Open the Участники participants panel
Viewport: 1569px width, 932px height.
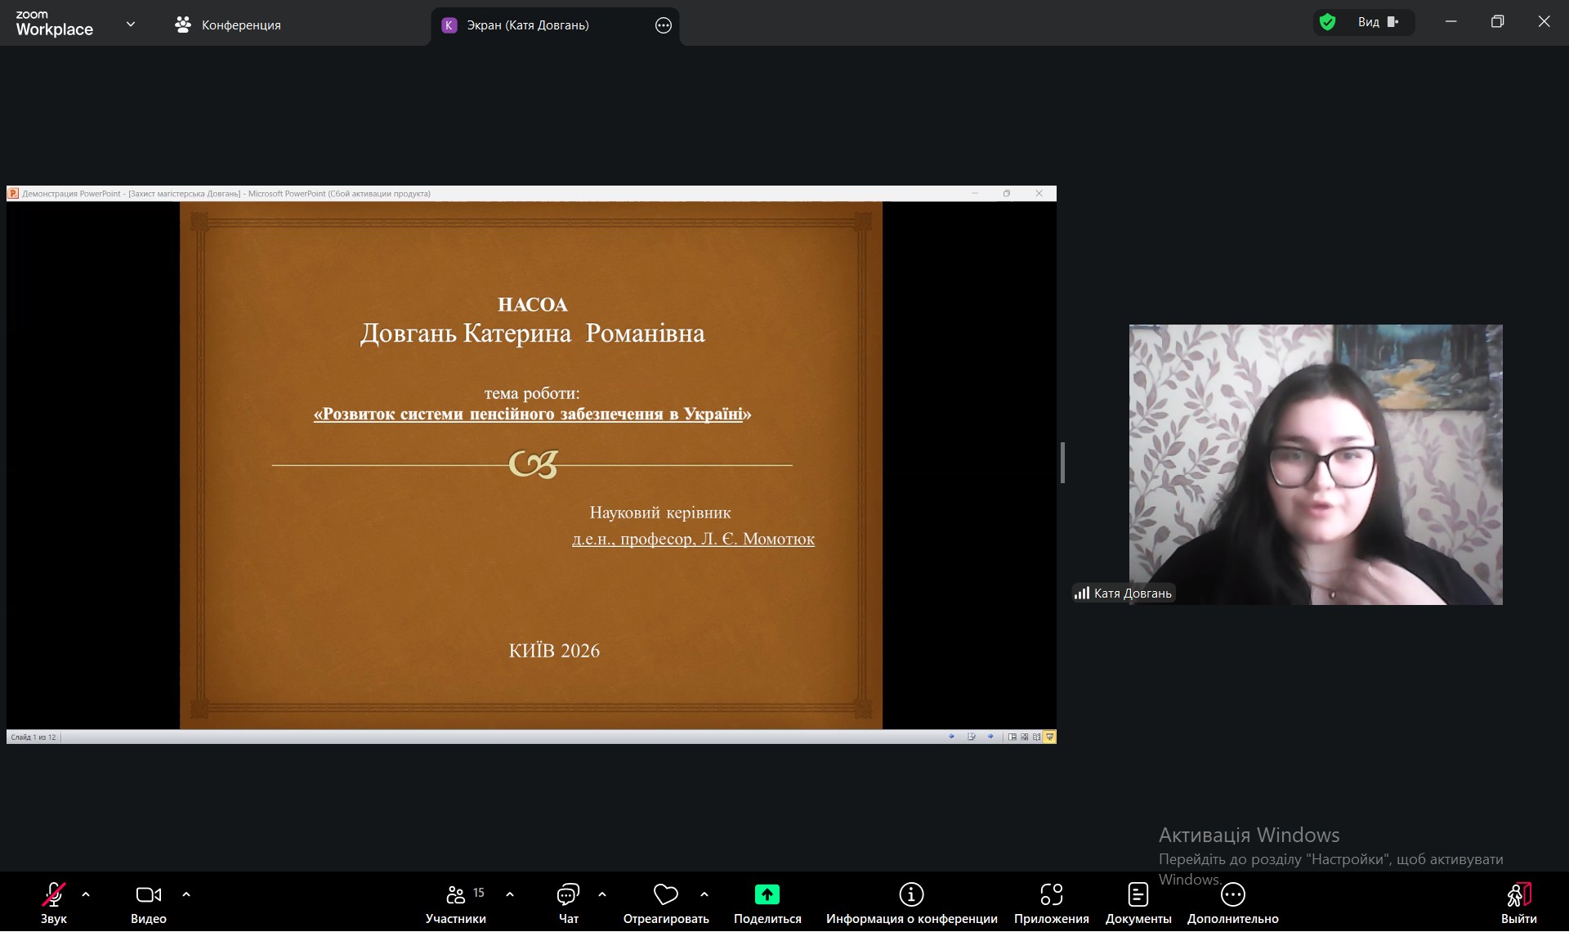coord(456,895)
